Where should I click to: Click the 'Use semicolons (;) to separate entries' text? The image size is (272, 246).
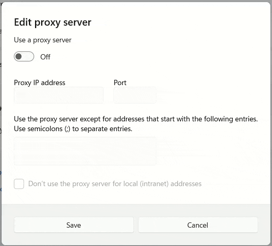click(x=73, y=129)
